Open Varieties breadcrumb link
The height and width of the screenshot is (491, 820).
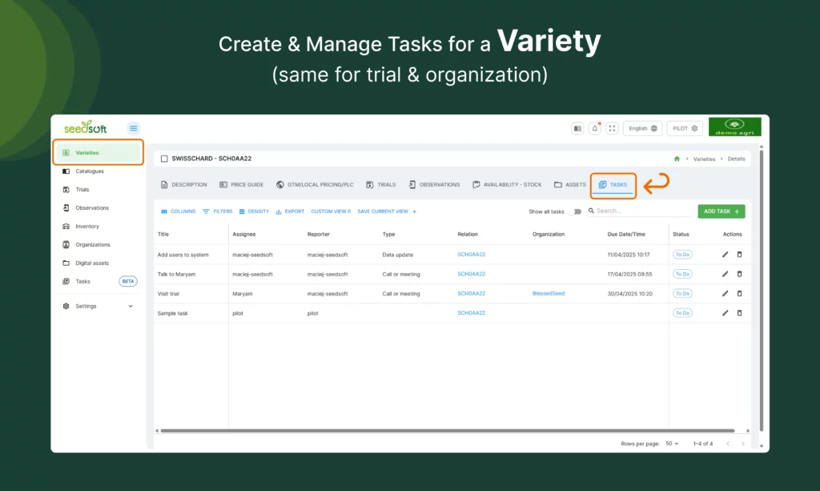pos(704,159)
